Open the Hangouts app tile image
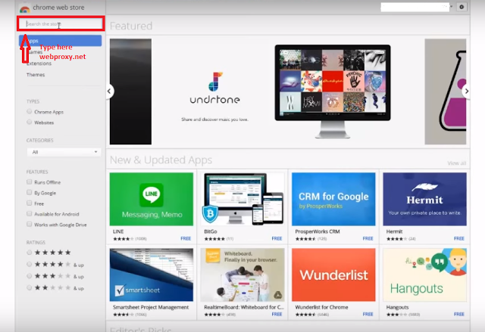 pyautogui.click(x=424, y=275)
